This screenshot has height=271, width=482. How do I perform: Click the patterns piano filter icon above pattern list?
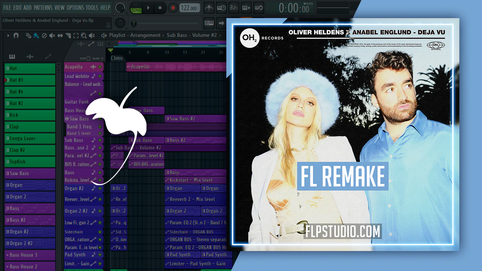click(x=12, y=56)
